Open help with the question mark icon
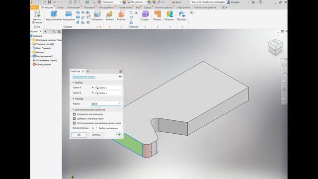Image resolution: width=318 pixels, height=179 pixels. click(260, 2)
